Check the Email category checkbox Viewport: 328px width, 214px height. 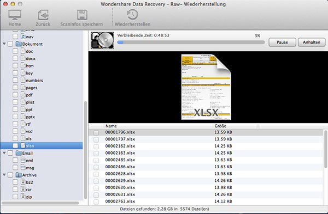click(x=10, y=153)
